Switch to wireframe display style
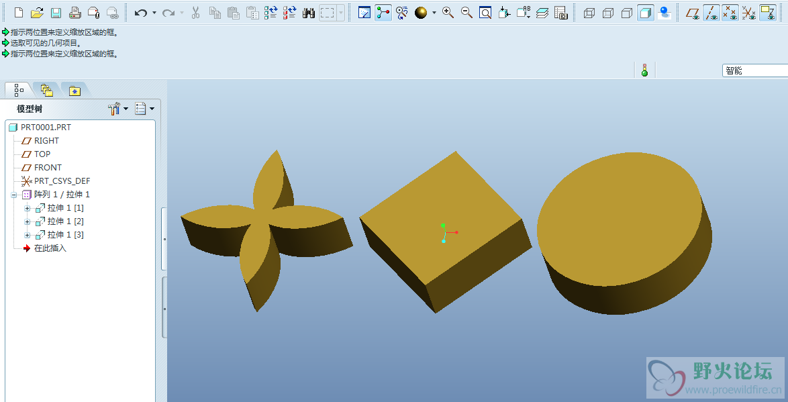Image resolution: width=788 pixels, height=402 pixels. point(589,13)
